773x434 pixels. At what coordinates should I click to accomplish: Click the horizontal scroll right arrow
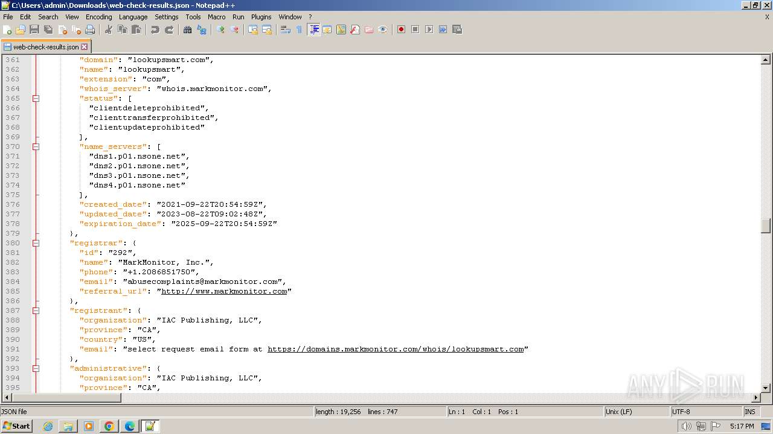tap(755, 398)
